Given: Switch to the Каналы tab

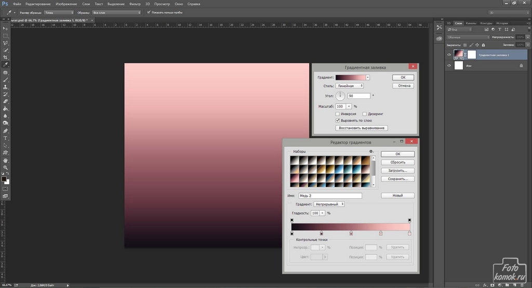Looking at the screenshot, I should coord(471,23).
